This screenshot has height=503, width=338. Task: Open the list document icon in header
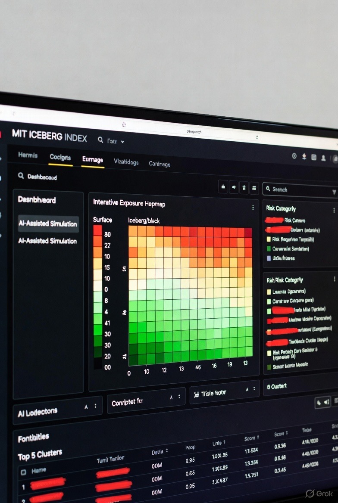[314, 157]
